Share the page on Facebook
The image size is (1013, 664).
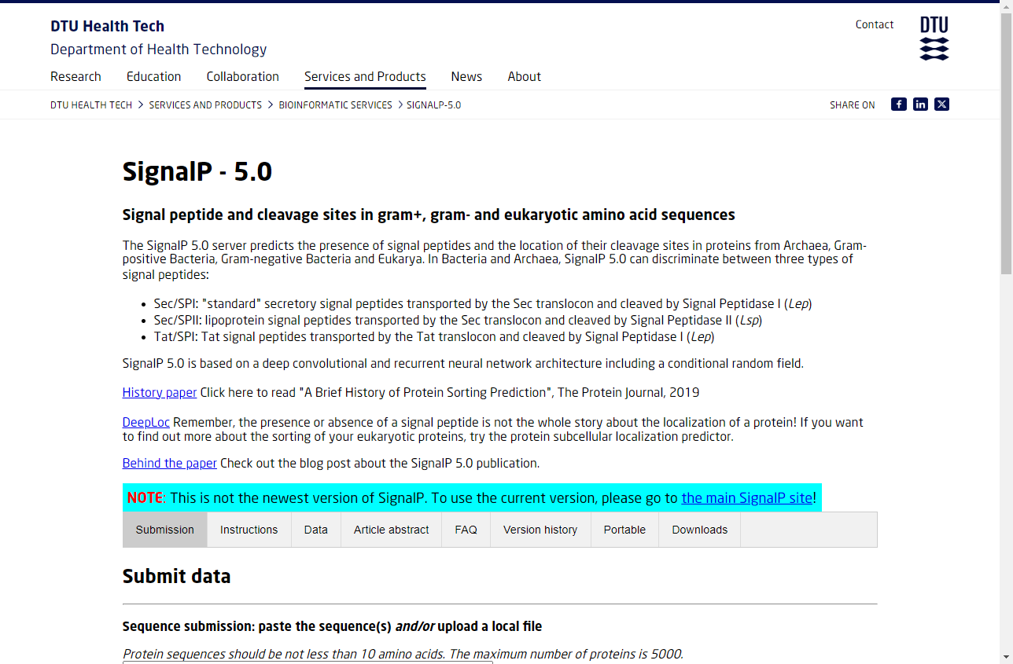[x=899, y=105]
